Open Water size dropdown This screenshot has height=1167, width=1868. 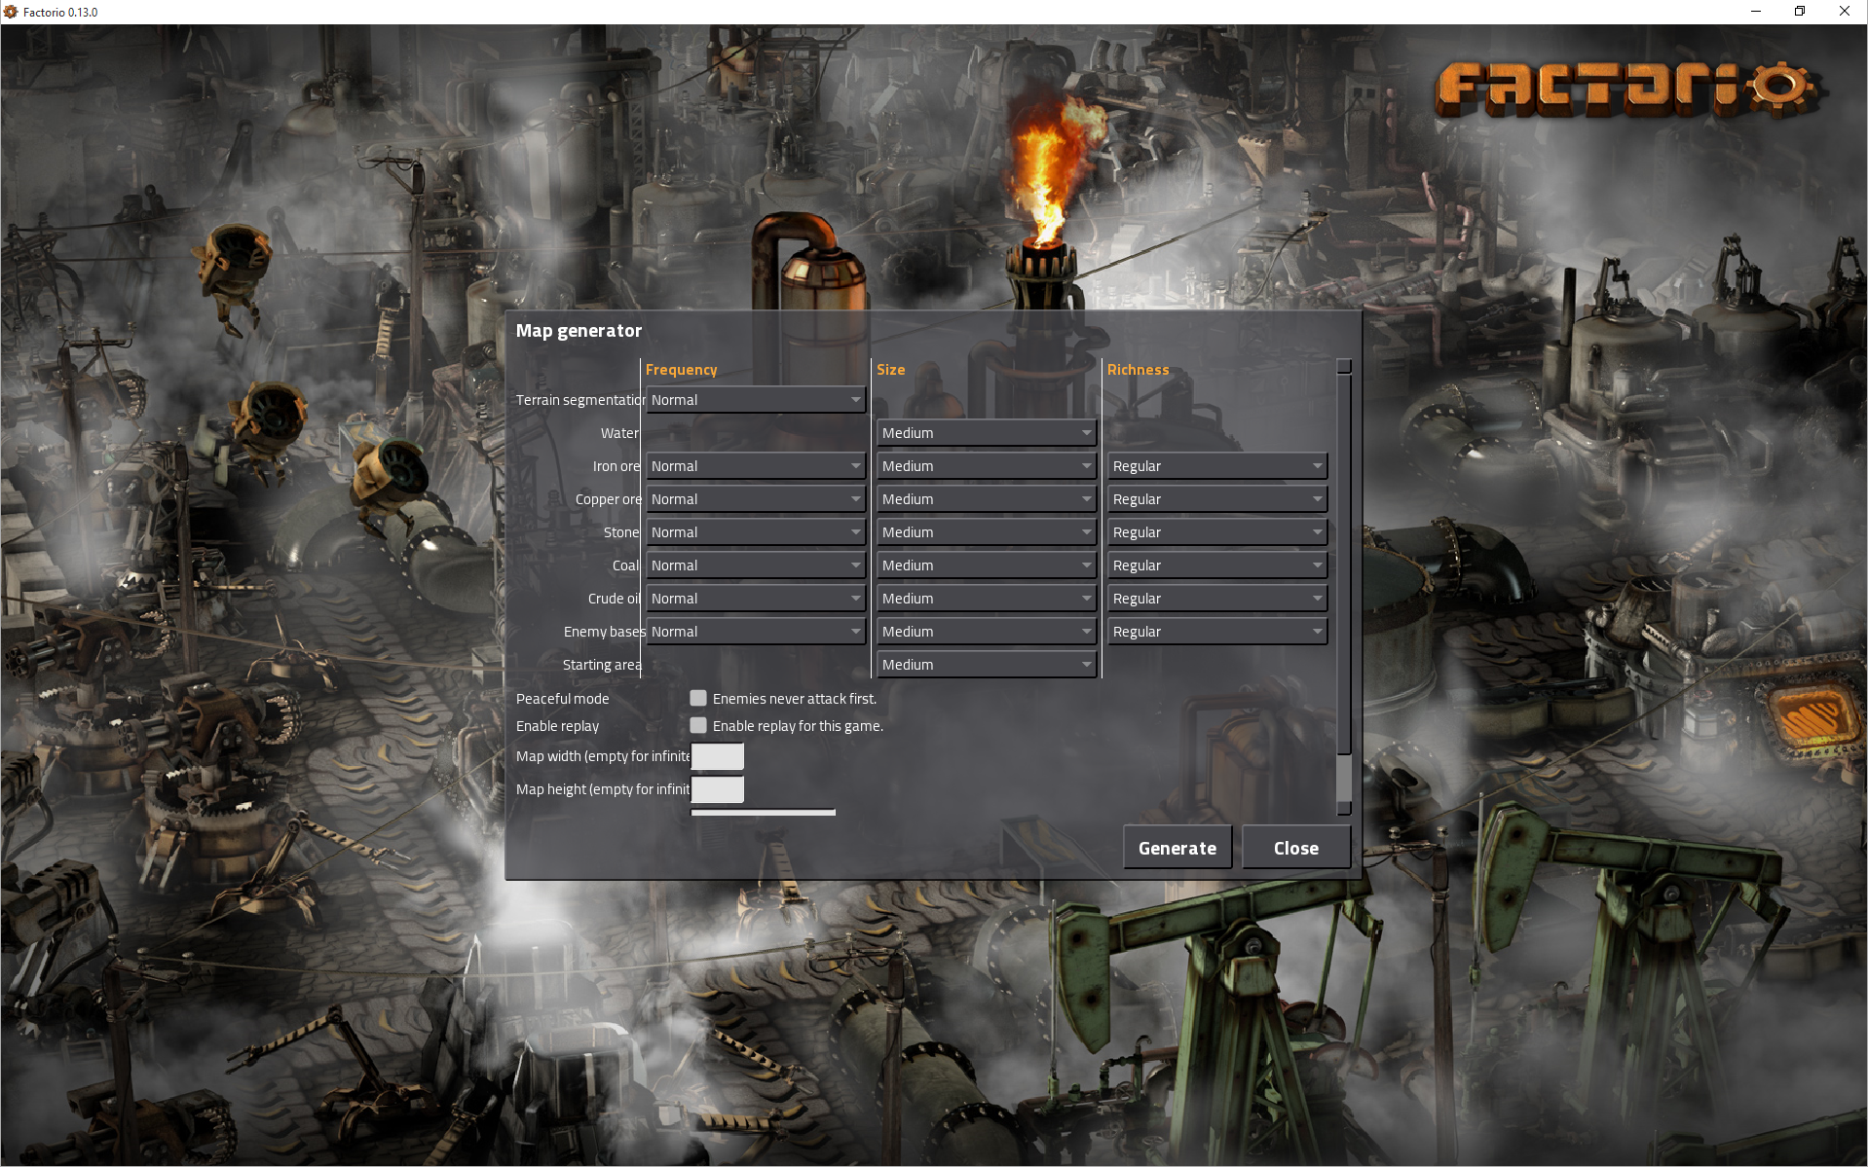[x=987, y=433]
